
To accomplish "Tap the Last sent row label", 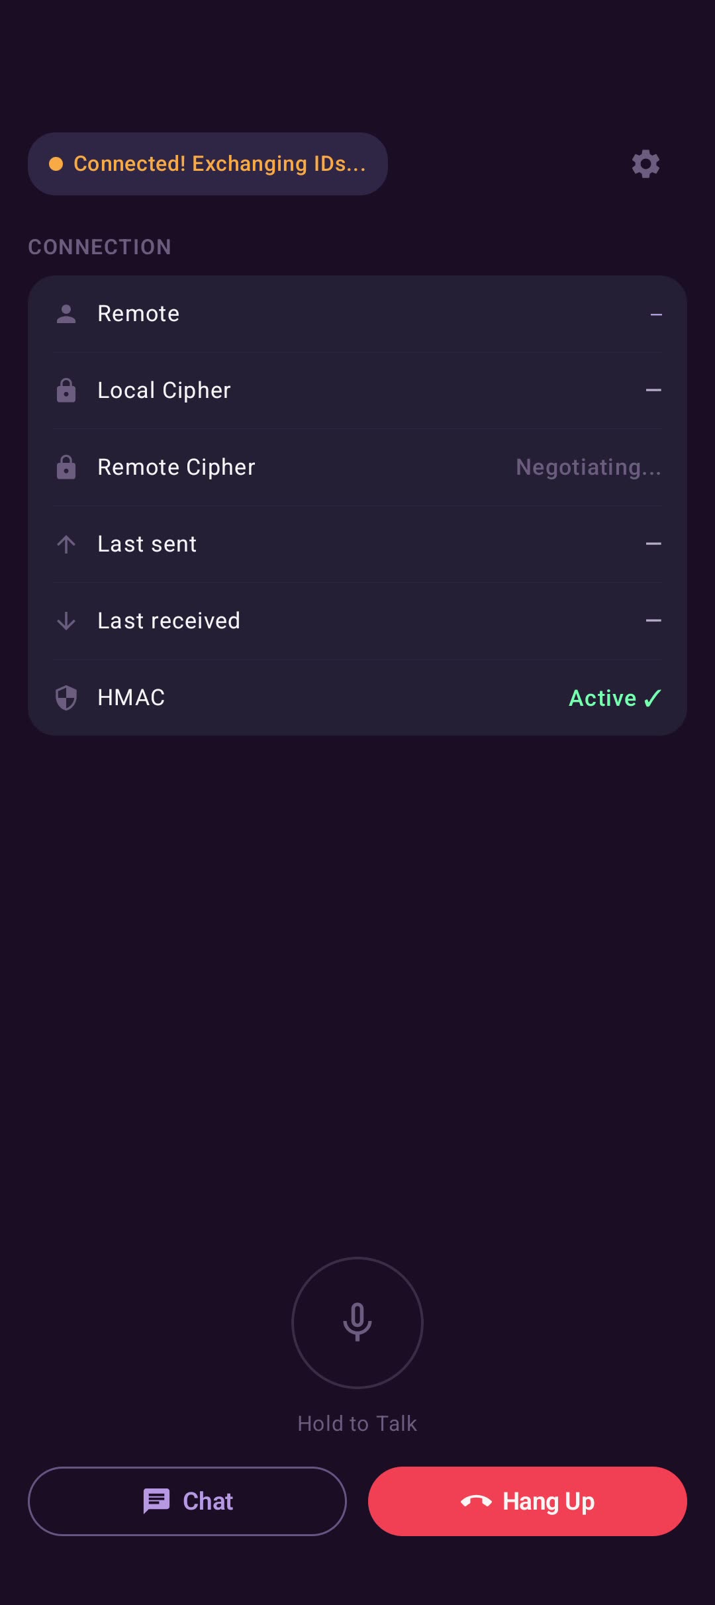I will click(147, 544).
